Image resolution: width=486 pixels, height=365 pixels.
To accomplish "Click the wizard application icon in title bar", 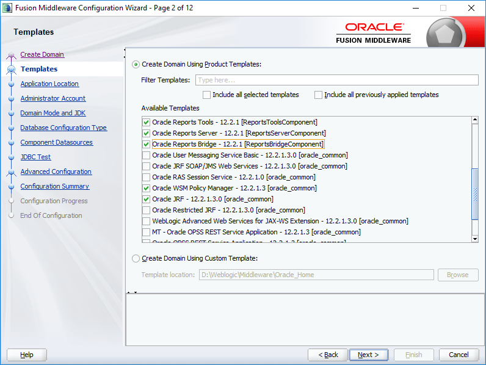I will [x=7, y=8].
